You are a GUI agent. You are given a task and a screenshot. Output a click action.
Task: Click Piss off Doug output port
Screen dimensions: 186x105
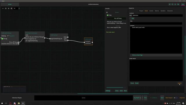(x=19, y=42)
